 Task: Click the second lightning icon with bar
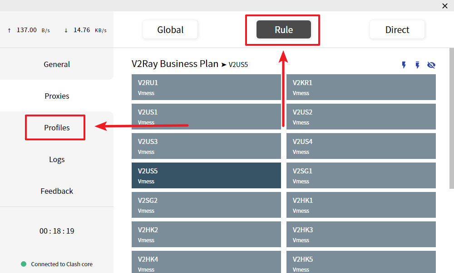click(417, 65)
